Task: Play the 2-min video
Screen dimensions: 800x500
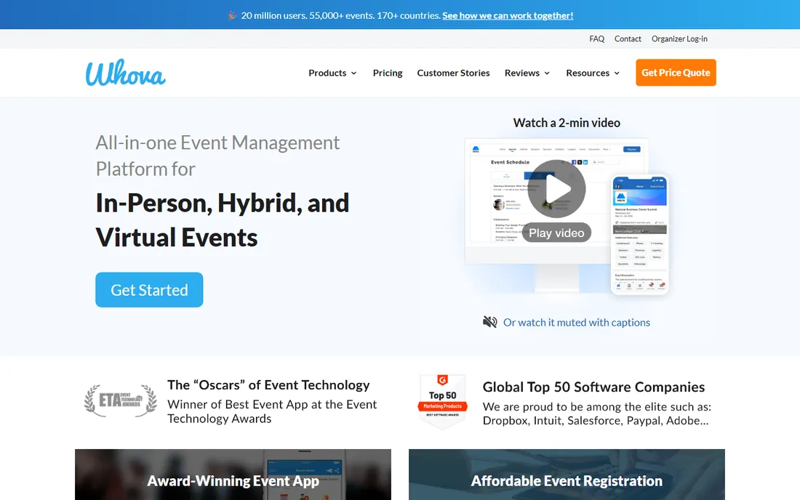Action: pos(556,188)
